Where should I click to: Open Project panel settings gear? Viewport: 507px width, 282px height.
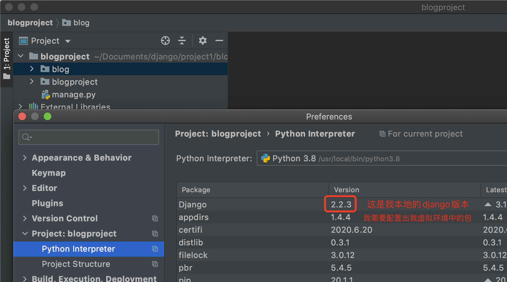pyautogui.click(x=202, y=40)
